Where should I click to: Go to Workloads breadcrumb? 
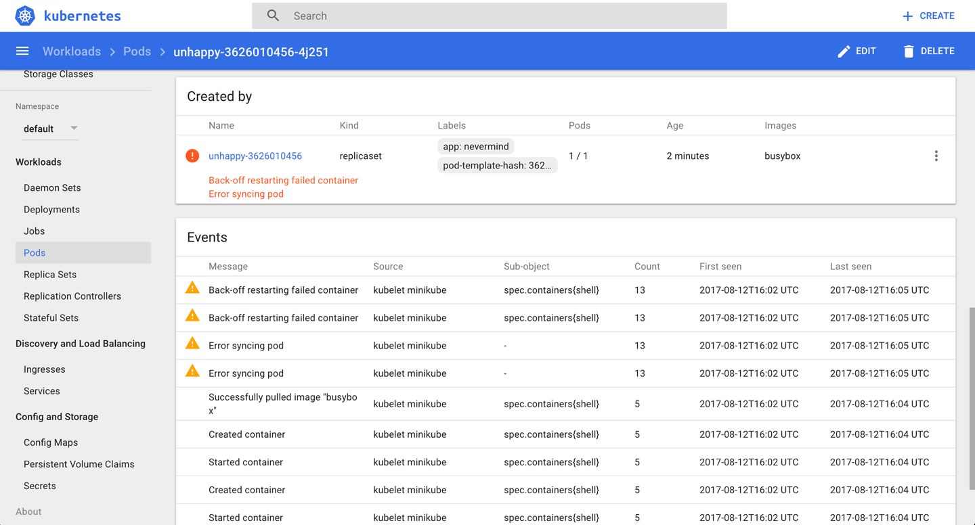(x=72, y=51)
